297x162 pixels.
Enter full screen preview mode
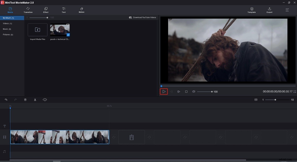click(x=295, y=92)
